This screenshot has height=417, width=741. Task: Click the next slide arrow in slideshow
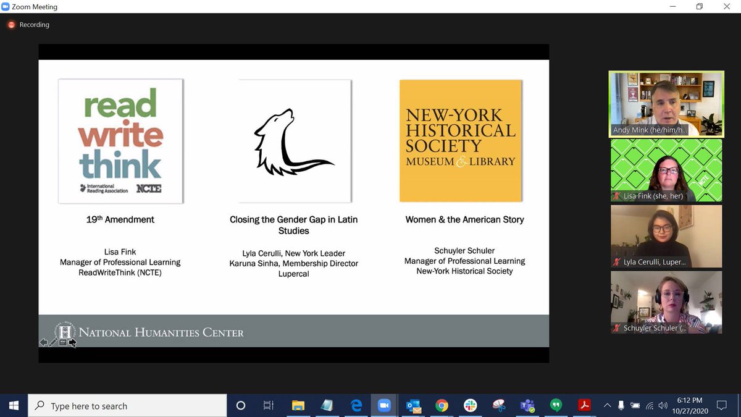pos(72,342)
